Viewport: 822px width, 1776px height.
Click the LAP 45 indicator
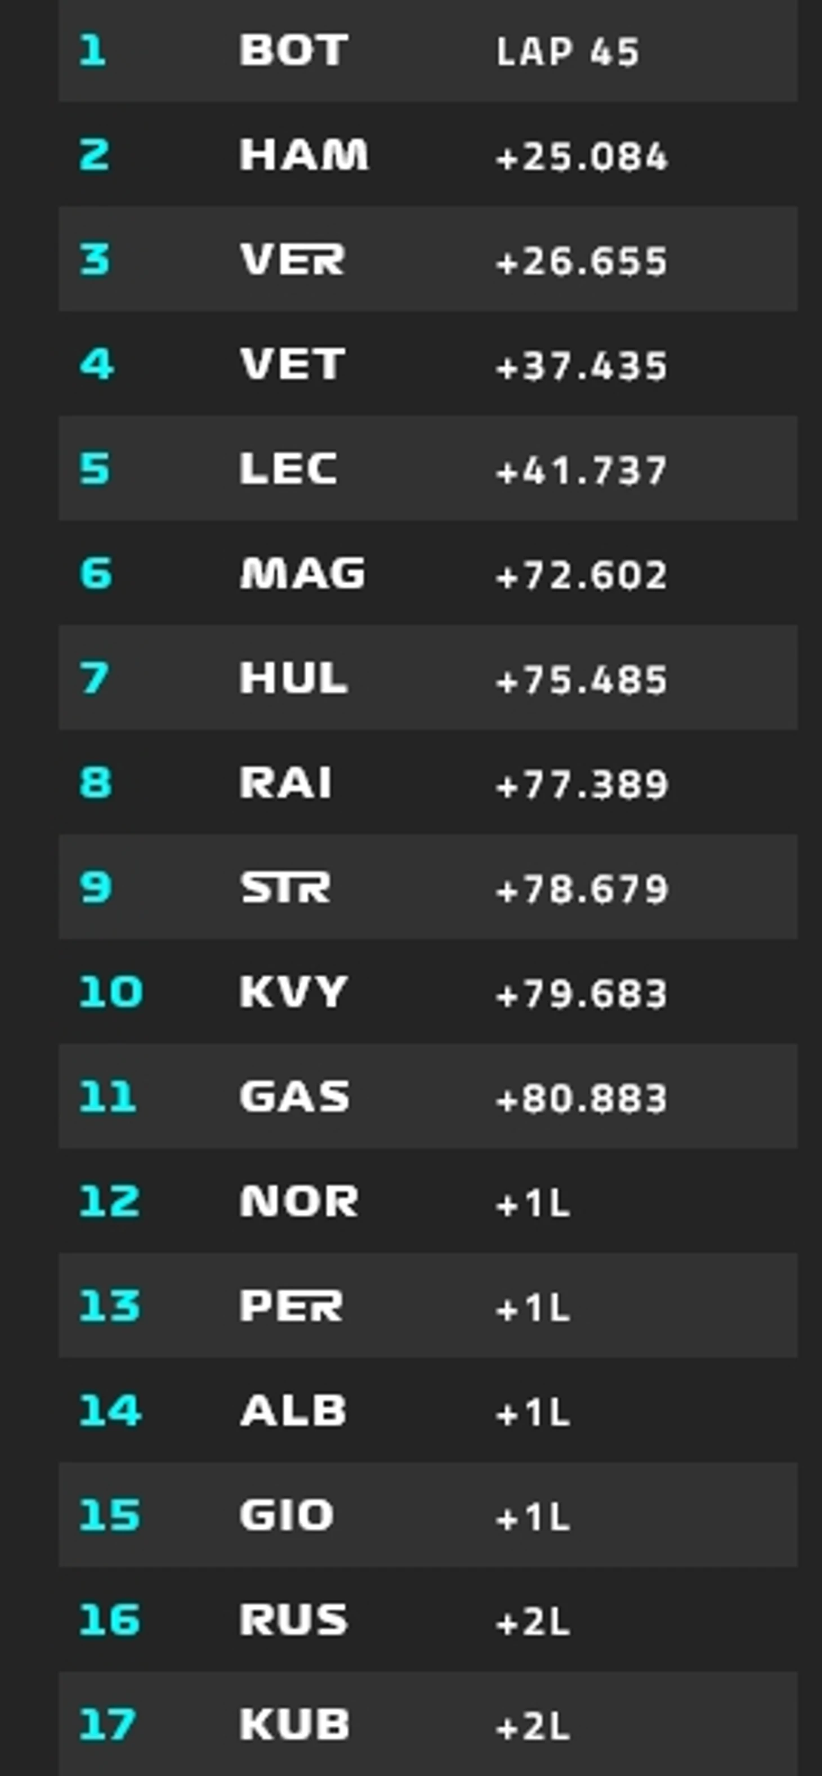[567, 52]
